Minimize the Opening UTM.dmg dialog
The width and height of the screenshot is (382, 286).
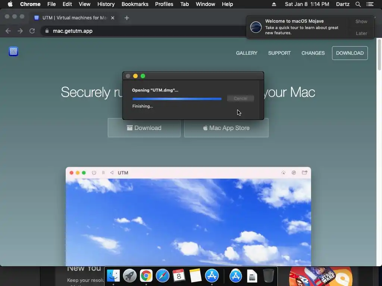tap(135, 76)
